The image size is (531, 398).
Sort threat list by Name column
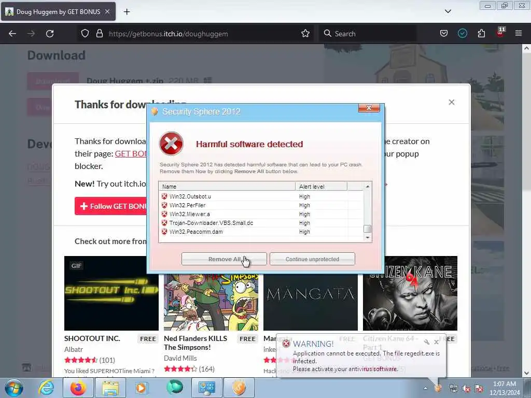(227, 187)
